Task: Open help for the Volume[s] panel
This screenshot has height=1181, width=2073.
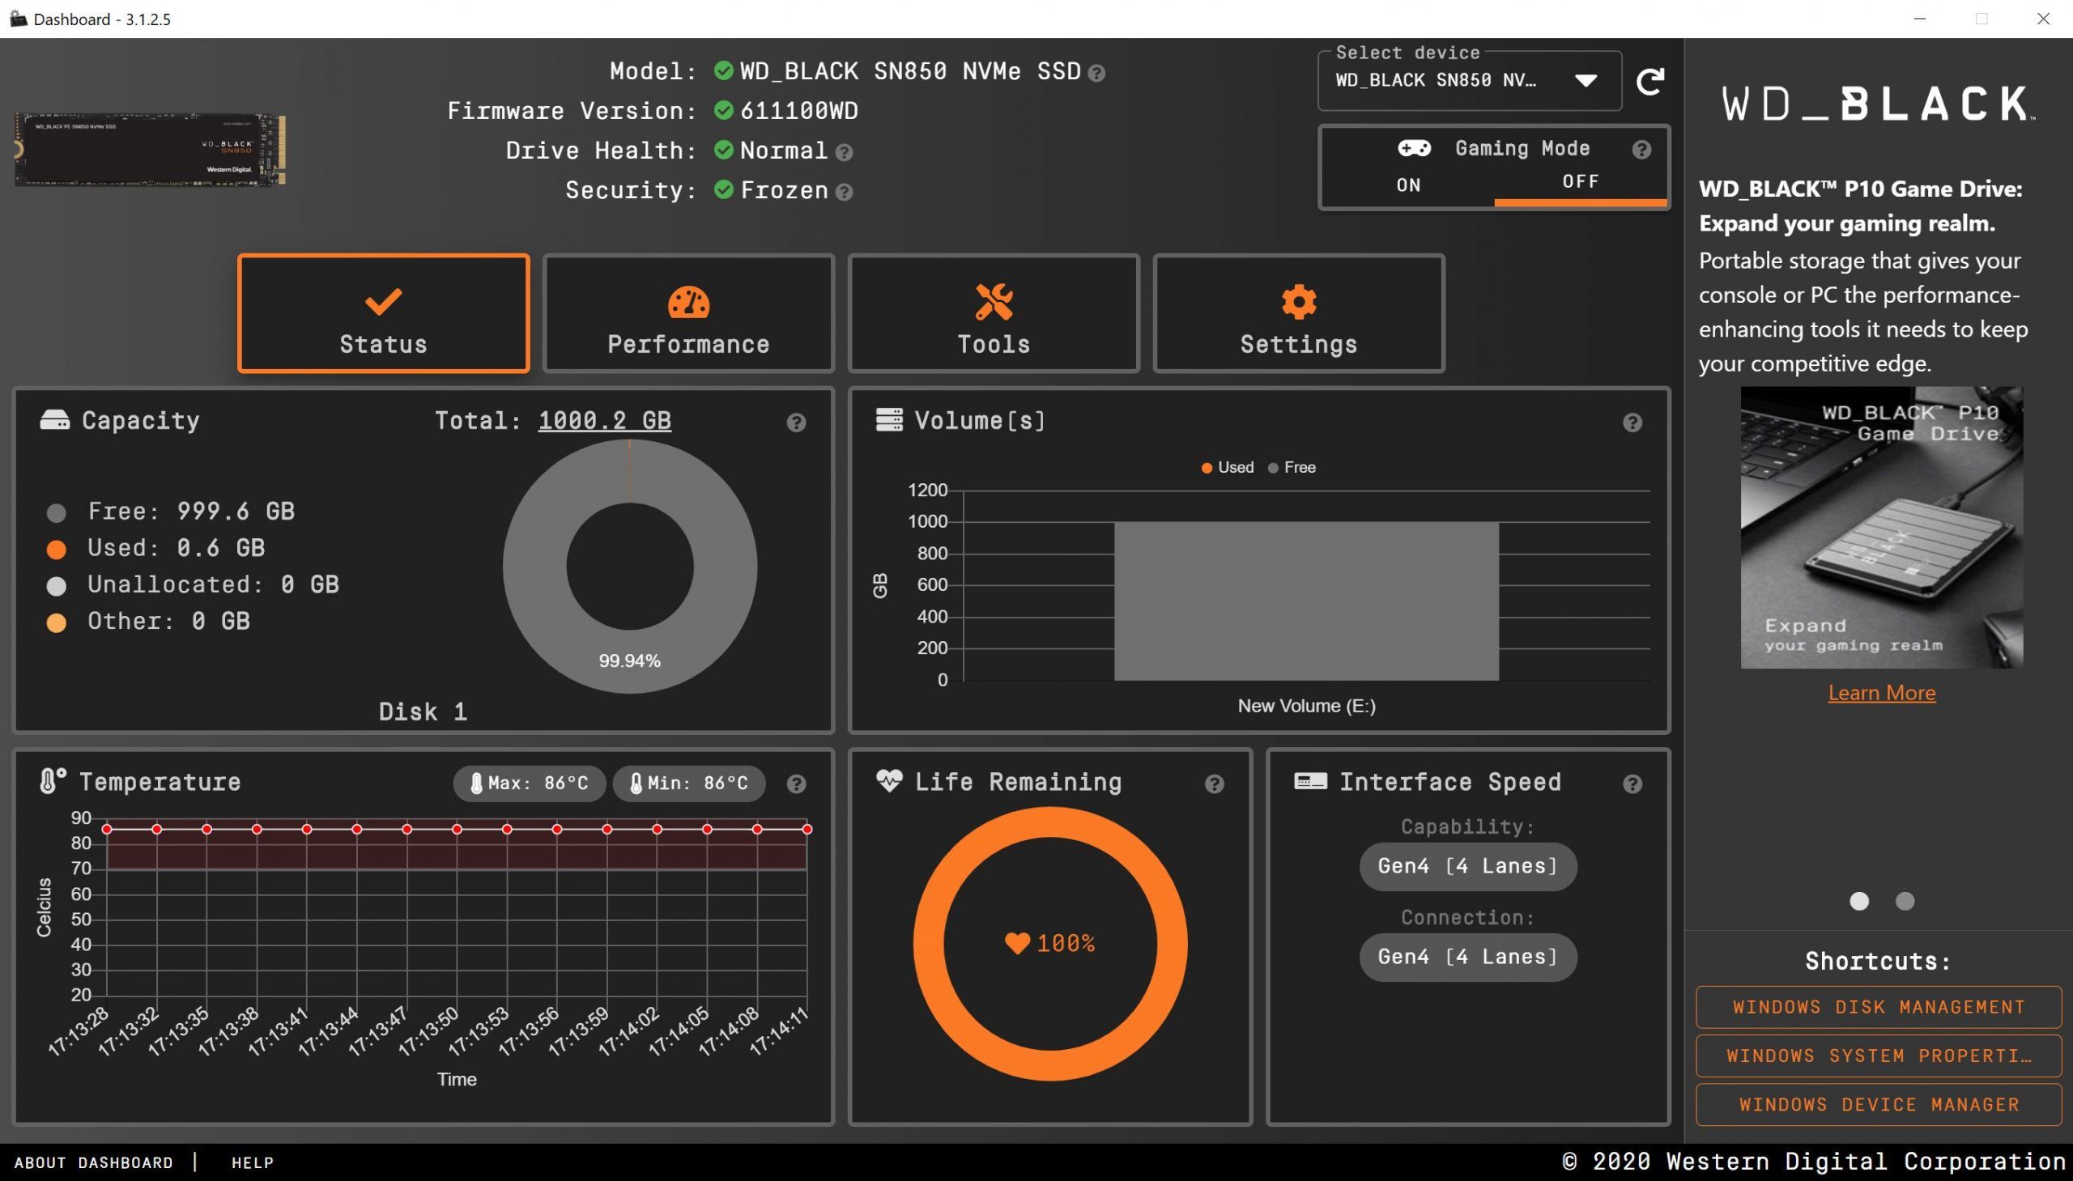Action: 1632,423
